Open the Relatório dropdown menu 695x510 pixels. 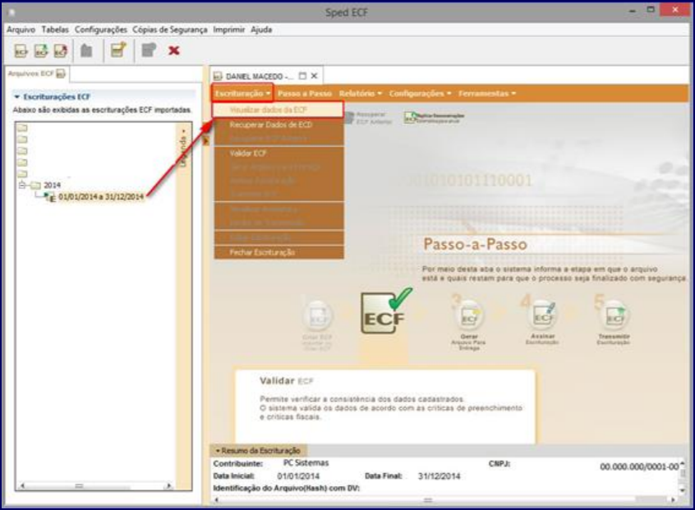coord(360,94)
